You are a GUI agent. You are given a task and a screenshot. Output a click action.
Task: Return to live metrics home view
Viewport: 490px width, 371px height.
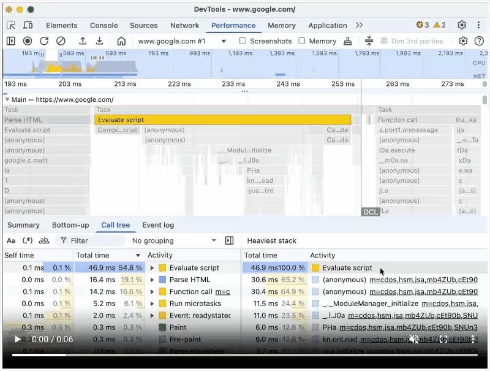[121, 41]
